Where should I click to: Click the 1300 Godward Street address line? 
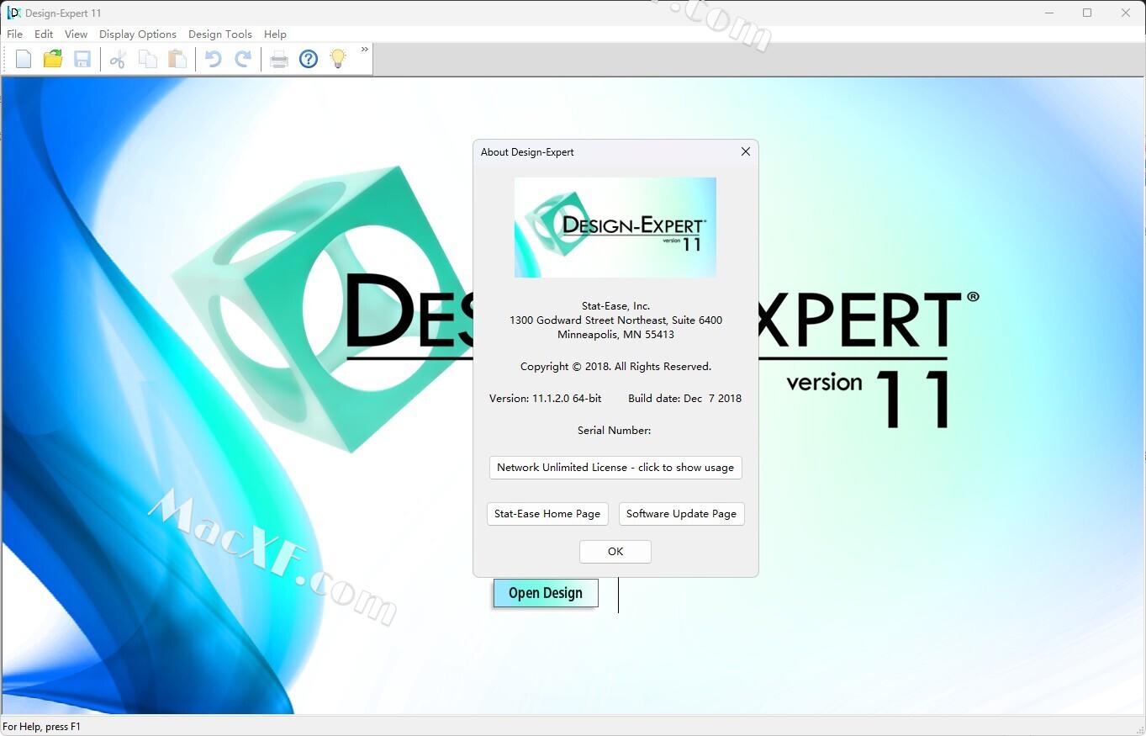click(x=615, y=320)
